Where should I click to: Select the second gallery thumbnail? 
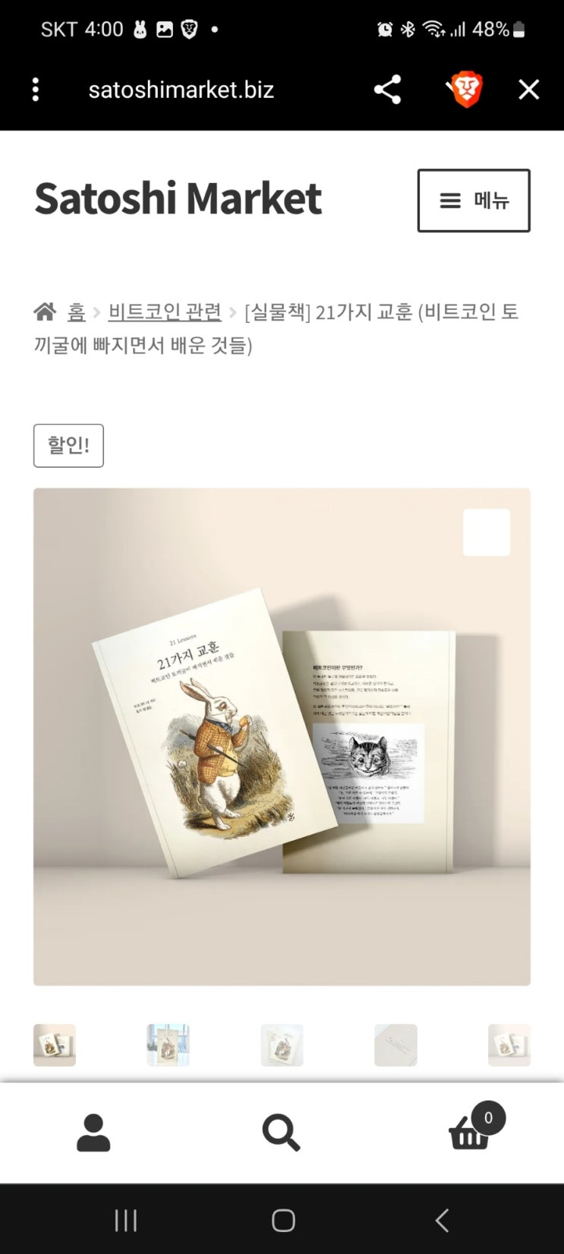[168, 1045]
